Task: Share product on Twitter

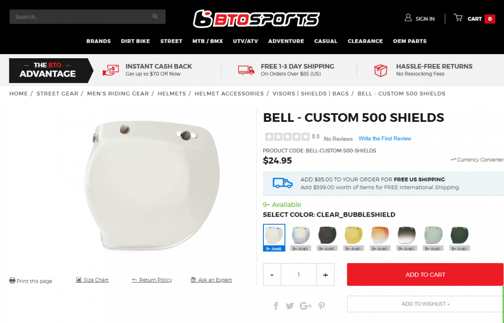Action: (290, 306)
